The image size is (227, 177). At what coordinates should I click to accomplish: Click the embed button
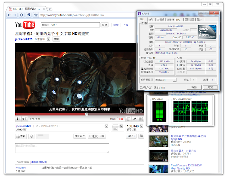(131, 136)
